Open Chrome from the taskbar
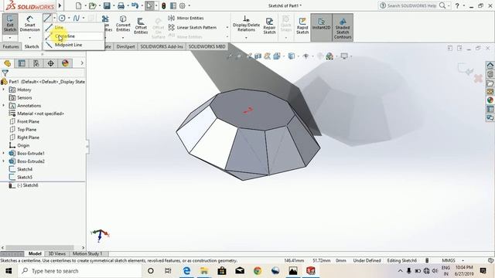Image resolution: width=495 pixels, height=278 pixels. pyautogui.click(x=258, y=271)
